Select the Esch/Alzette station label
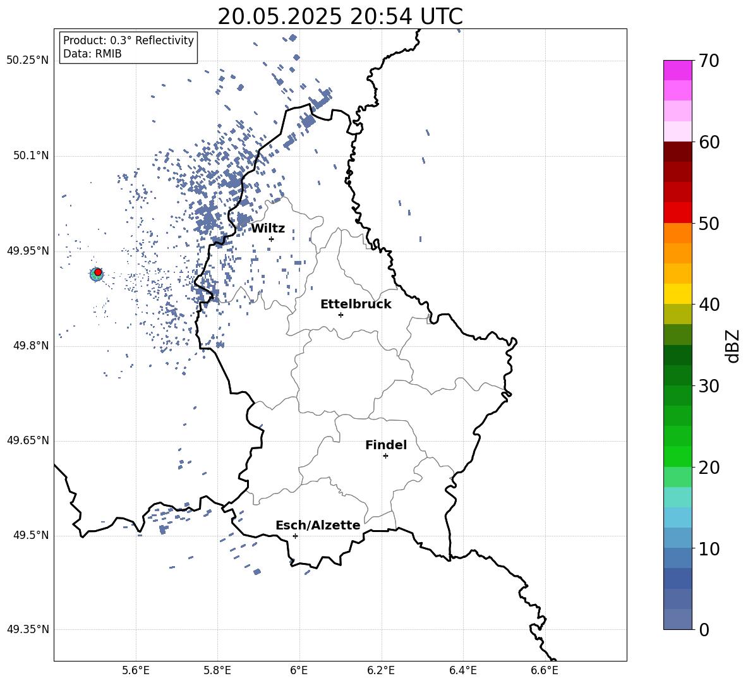 coord(318,526)
